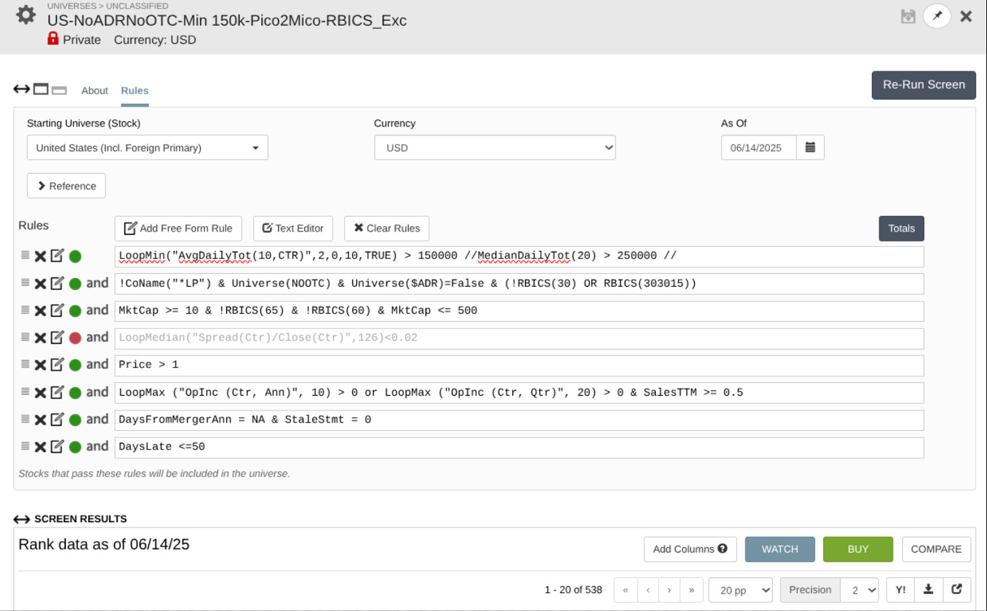This screenshot has width=987, height=611.
Task: Open the Currency USD dropdown
Action: tap(495, 147)
